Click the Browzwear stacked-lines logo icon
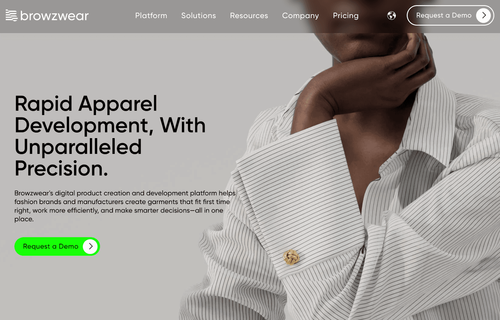The image size is (500, 320). coord(12,15)
